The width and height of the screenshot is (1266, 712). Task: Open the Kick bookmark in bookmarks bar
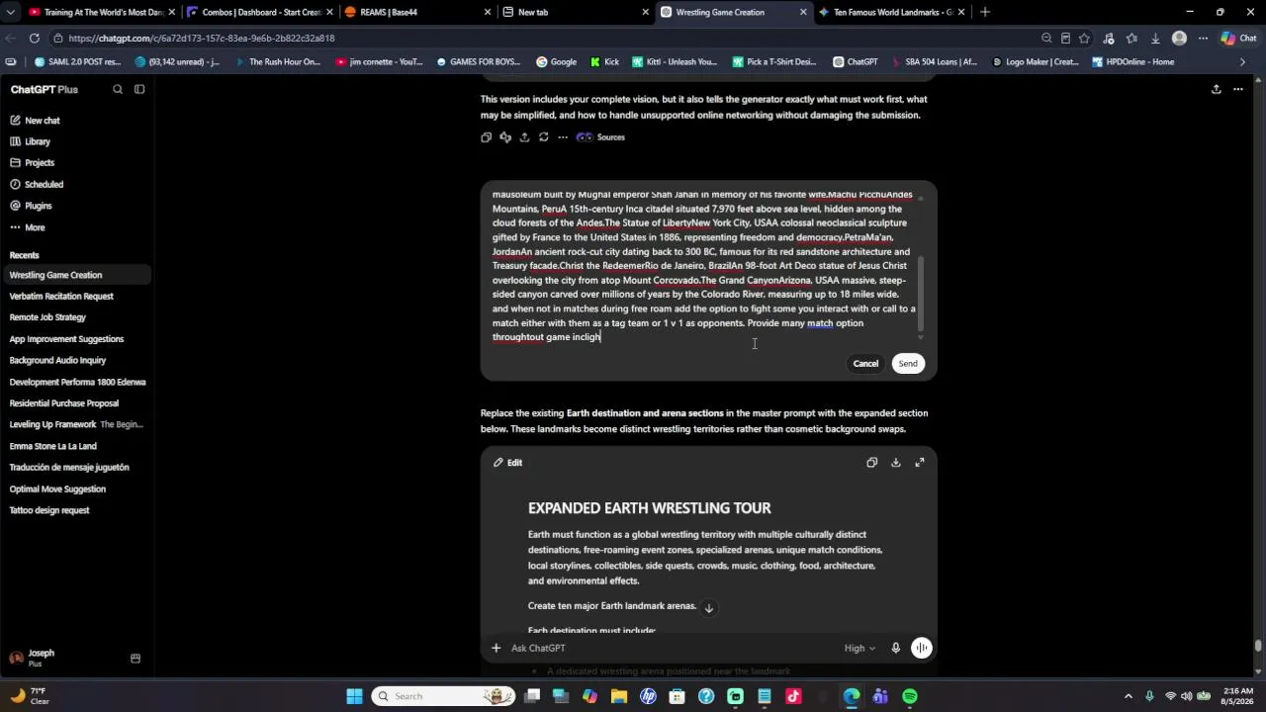(x=604, y=61)
